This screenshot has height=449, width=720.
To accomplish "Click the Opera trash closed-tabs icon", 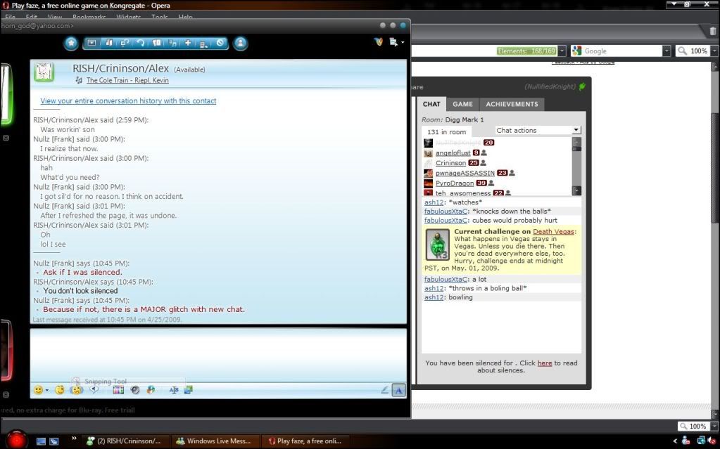I will pos(713,31).
